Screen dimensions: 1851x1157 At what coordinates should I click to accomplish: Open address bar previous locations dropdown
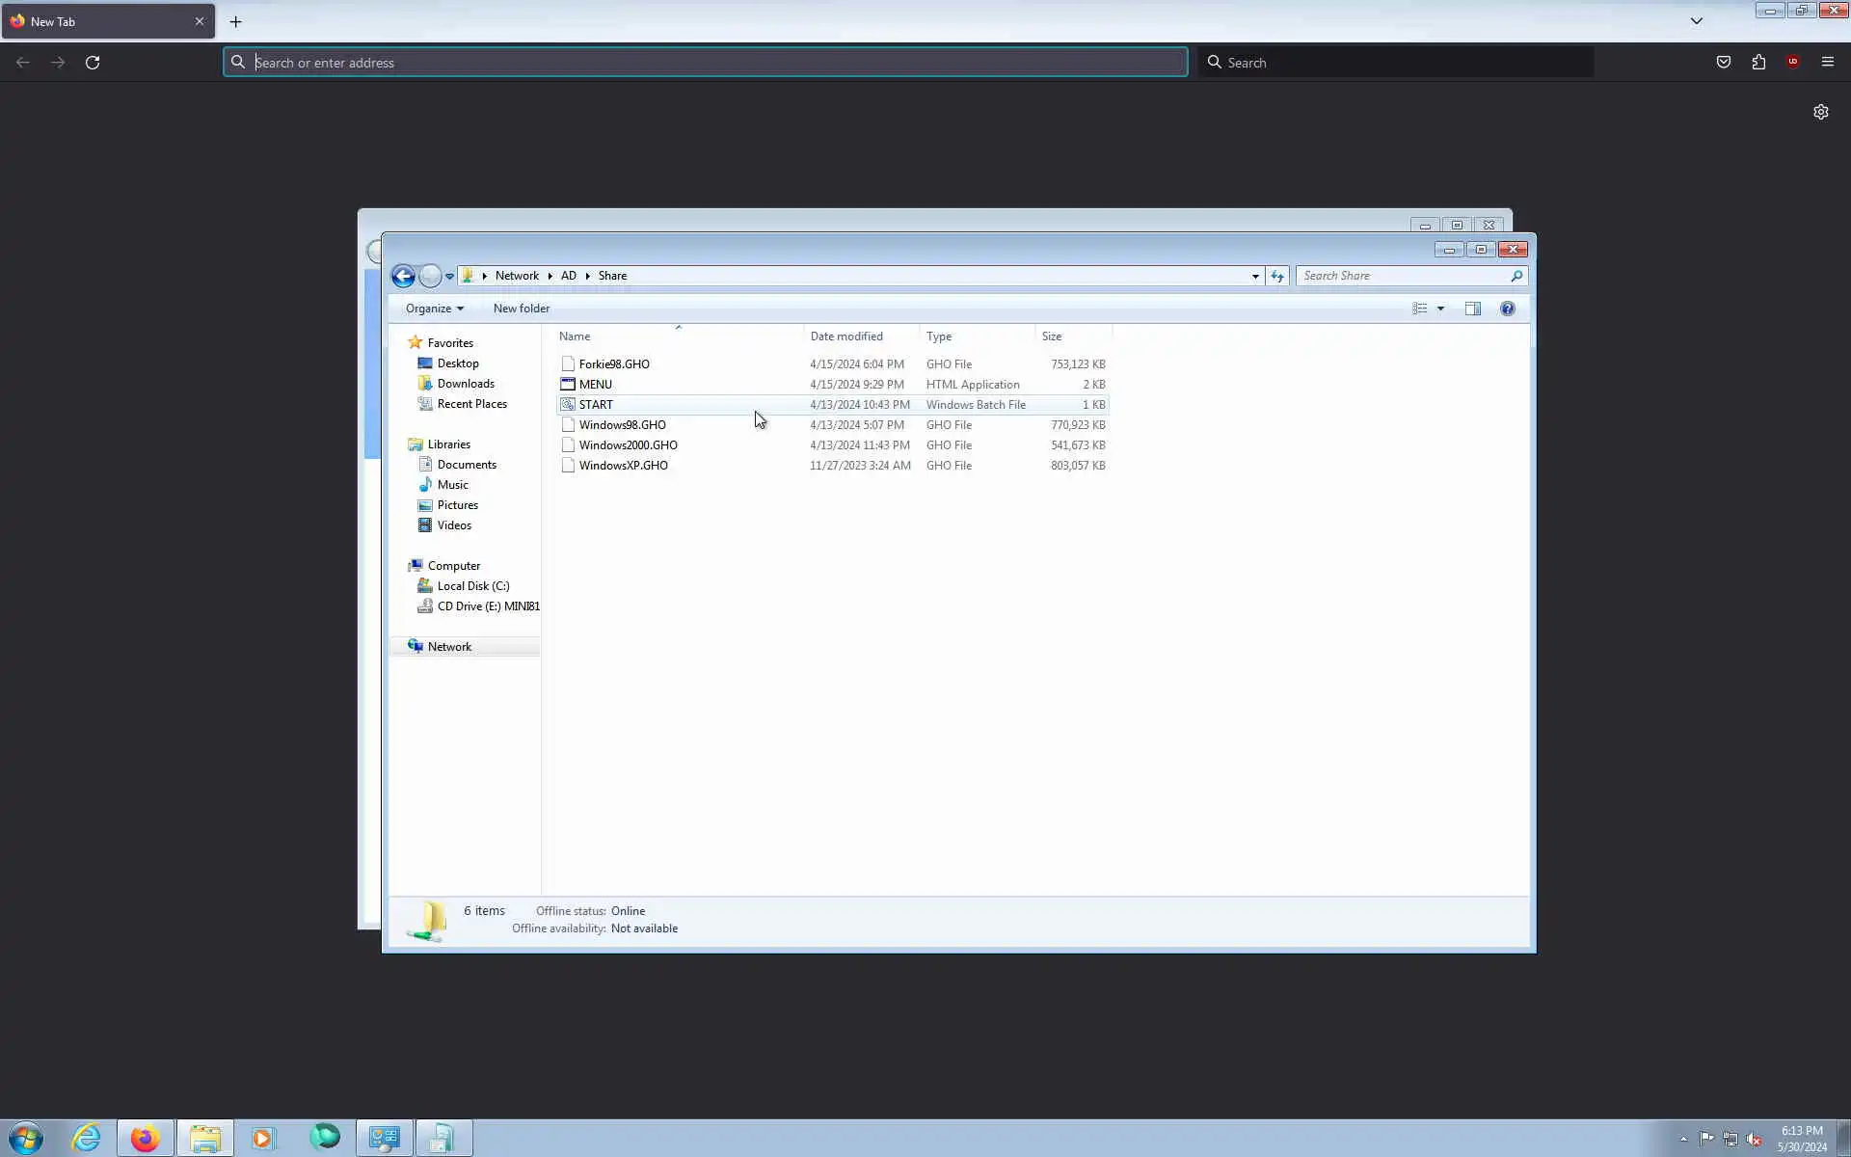pos(1255,277)
